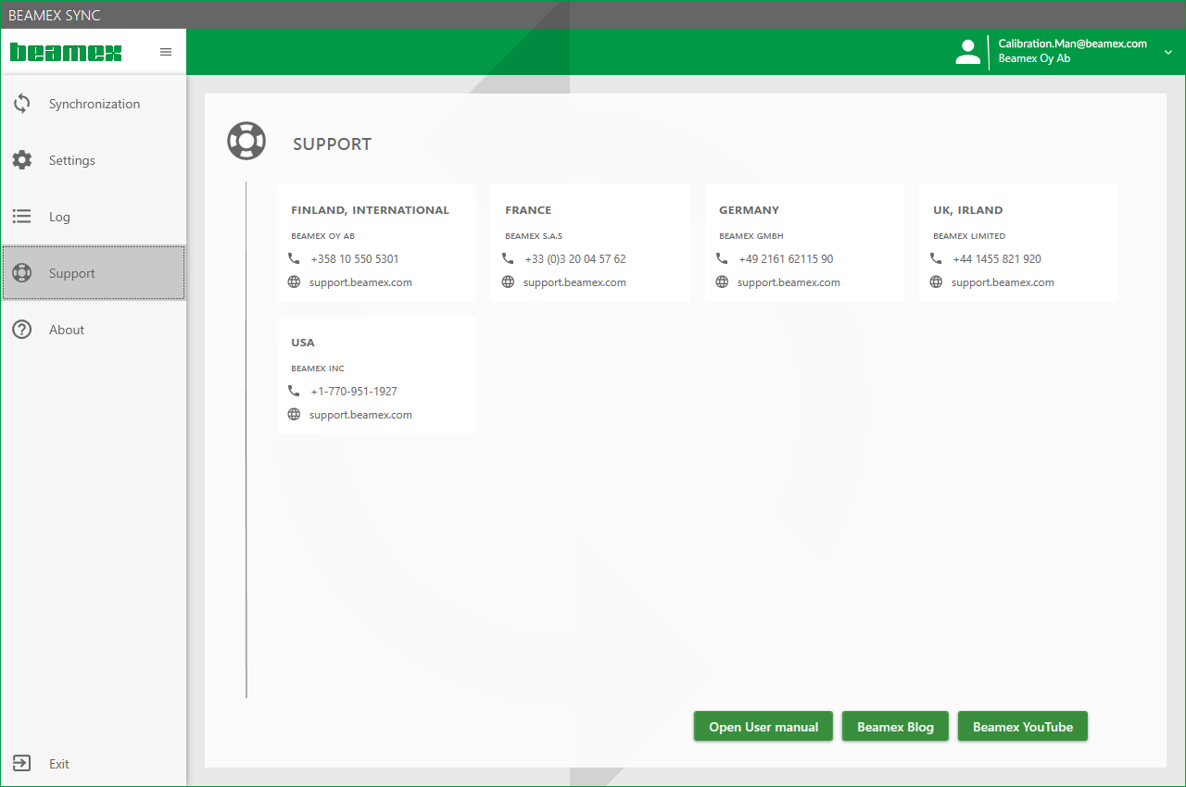Click the Settings gear icon
Image resolution: width=1186 pixels, height=787 pixels.
click(21, 160)
